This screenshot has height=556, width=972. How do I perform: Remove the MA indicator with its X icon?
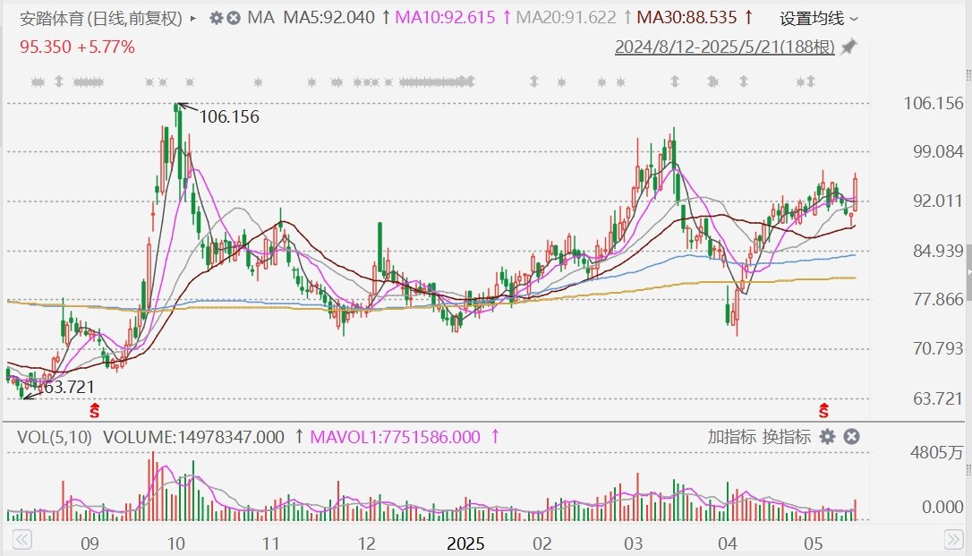[x=234, y=18]
